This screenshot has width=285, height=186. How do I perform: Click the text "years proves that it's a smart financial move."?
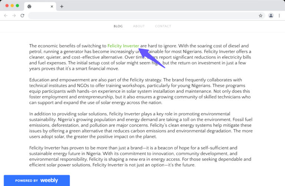[74, 69]
